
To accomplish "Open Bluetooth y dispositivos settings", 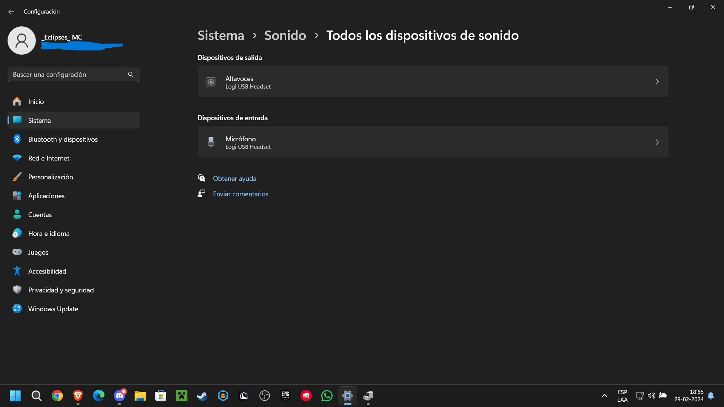I will (x=63, y=139).
